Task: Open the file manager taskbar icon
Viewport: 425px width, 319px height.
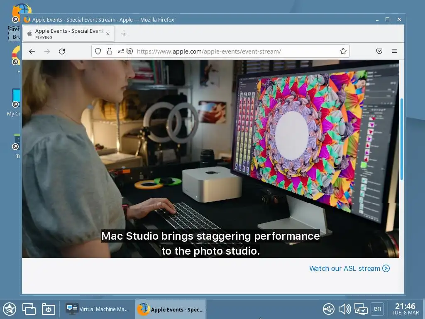Action: 49,309
